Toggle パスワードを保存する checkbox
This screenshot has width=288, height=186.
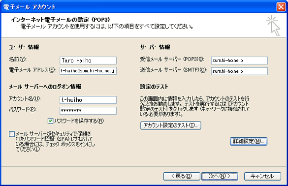click(x=50, y=121)
